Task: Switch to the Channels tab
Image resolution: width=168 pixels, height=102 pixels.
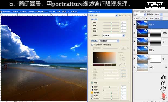Action: point(143,12)
